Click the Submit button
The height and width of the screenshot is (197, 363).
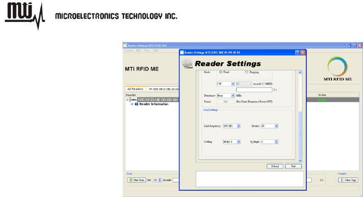[275, 166]
